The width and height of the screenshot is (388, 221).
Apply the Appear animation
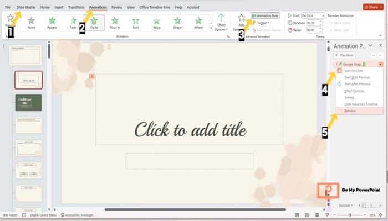pos(52,23)
